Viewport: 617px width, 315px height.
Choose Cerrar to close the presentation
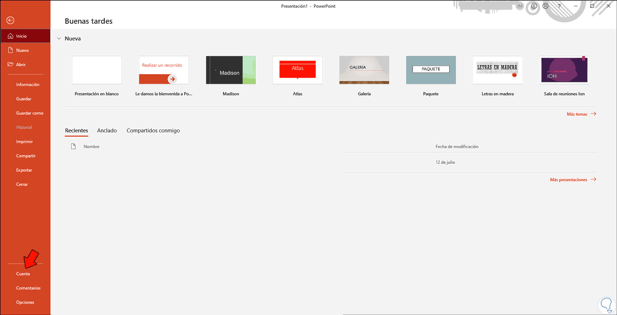(22, 184)
